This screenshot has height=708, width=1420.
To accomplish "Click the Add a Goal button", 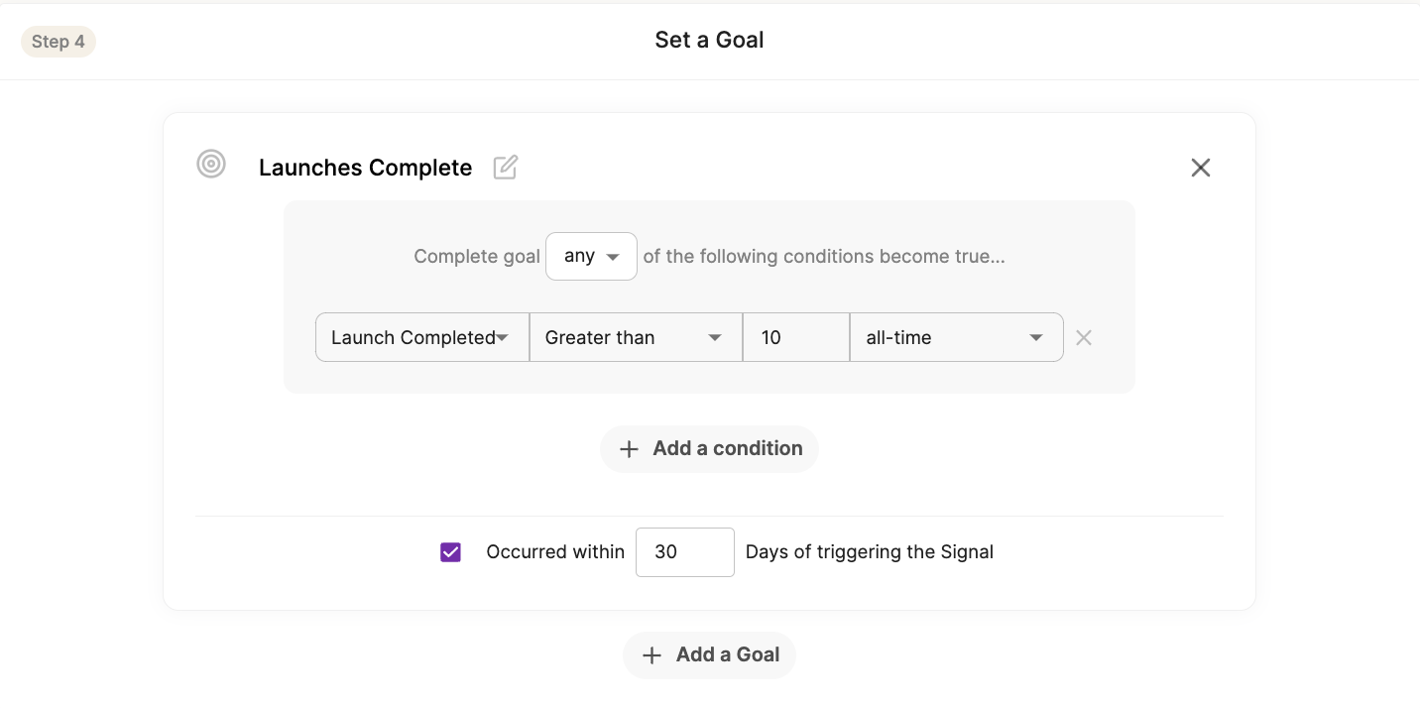I will [x=709, y=655].
